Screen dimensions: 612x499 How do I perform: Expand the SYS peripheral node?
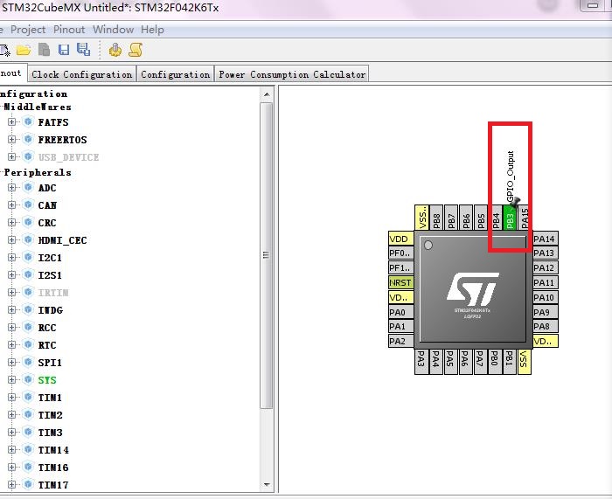(x=12, y=380)
